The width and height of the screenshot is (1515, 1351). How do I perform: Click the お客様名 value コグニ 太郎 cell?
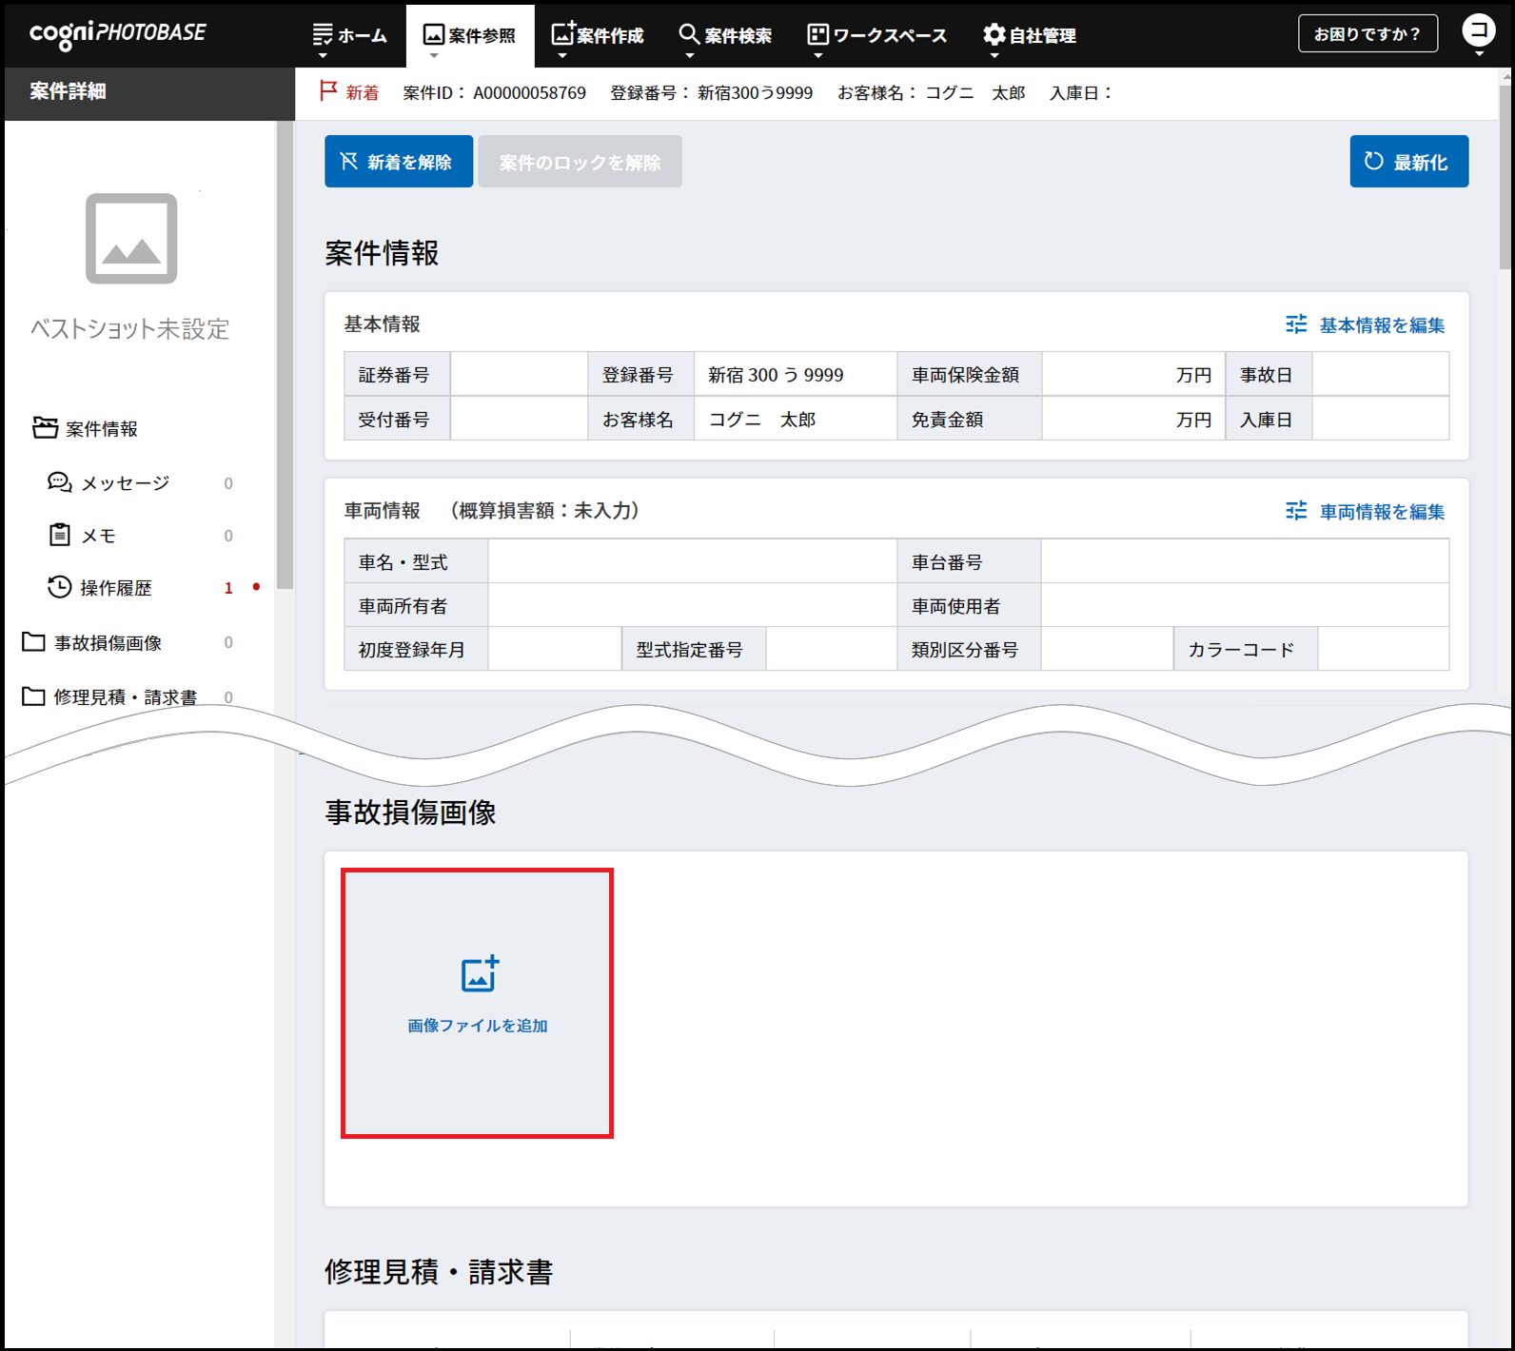(796, 420)
